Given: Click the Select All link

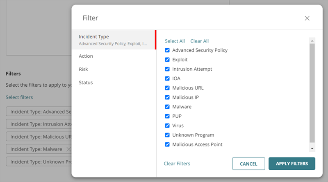Looking at the screenshot, I should pyautogui.click(x=175, y=41).
